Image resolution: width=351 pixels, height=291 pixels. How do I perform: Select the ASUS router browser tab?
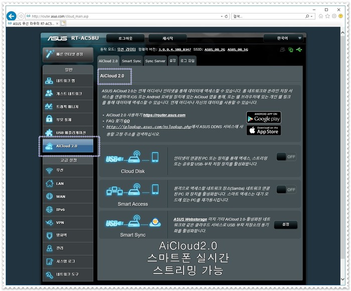33,24
